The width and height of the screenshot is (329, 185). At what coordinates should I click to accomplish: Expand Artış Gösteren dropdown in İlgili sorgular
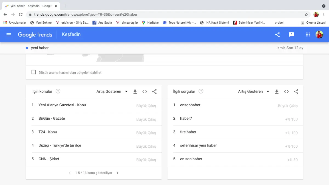(254, 92)
